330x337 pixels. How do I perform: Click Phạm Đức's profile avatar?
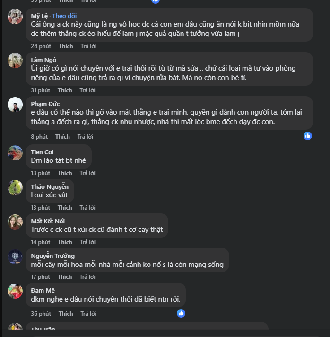(x=15, y=105)
